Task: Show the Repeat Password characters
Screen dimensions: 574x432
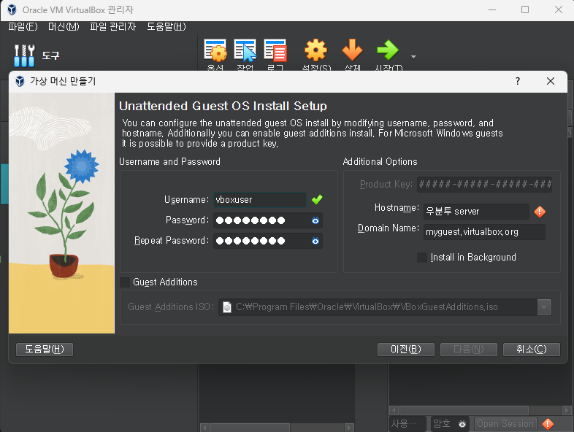Action: (315, 241)
